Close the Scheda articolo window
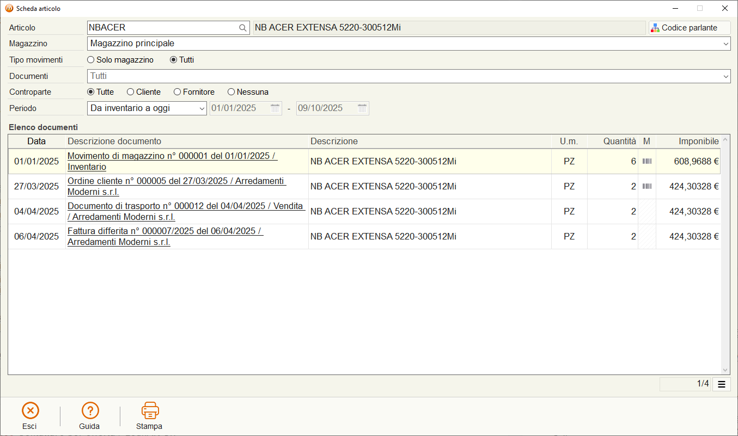This screenshot has width=738, height=436. point(725,8)
